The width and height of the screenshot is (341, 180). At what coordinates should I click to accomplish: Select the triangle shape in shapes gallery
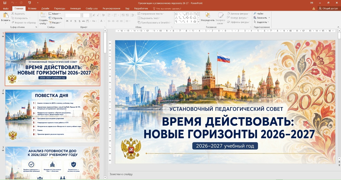[176, 18]
